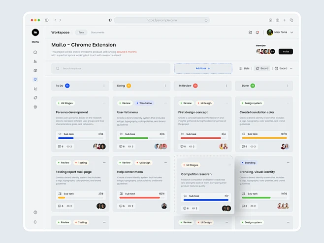
Task: Click the browser address bar
Action: tap(162, 20)
